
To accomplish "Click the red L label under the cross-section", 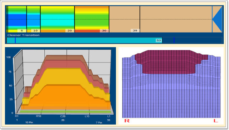I will click(x=216, y=121).
